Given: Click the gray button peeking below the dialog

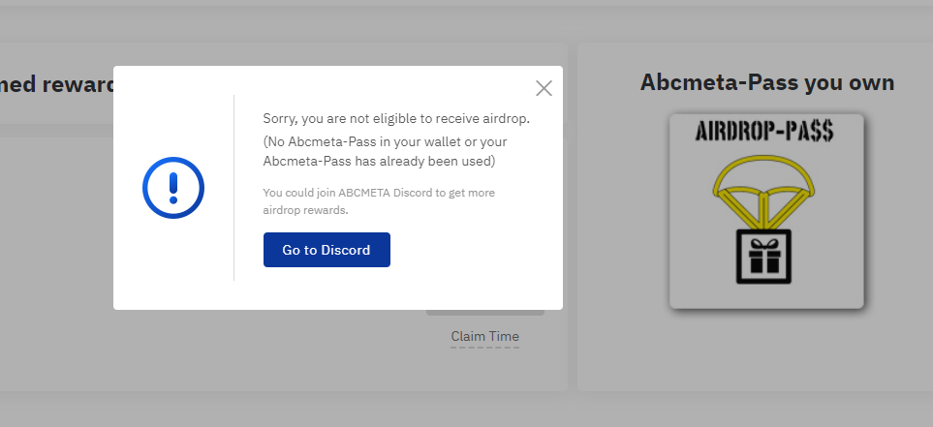Looking at the screenshot, I should tap(485, 313).
